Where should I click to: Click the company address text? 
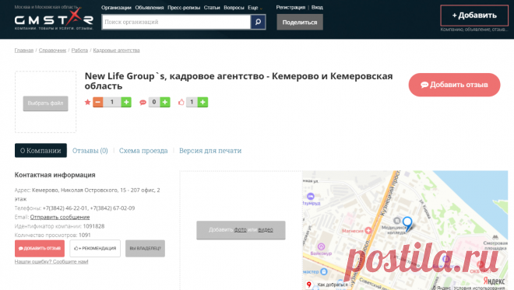[x=87, y=194]
